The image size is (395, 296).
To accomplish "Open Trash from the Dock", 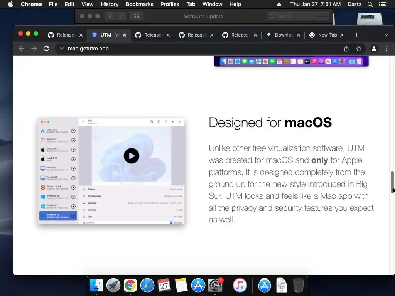I will pos(299,285).
